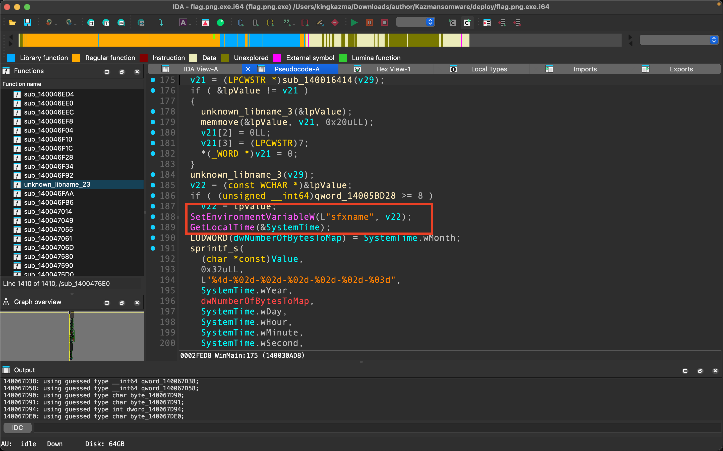This screenshot has width=723, height=451.
Task: Toggle breakpoint dot on line 191
Action: (153, 248)
